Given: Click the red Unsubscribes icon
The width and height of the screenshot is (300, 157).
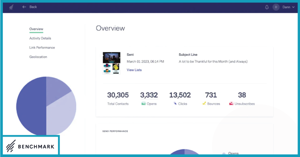Looking at the screenshot, I should point(231,103).
